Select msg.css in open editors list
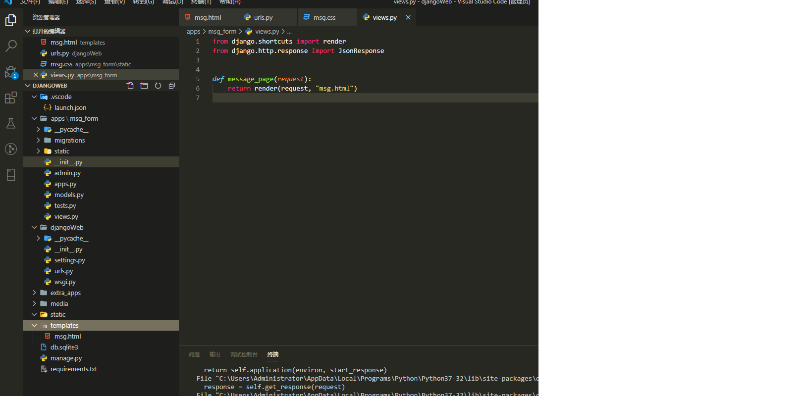Image resolution: width=805 pixels, height=396 pixels. tap(101, 64)
